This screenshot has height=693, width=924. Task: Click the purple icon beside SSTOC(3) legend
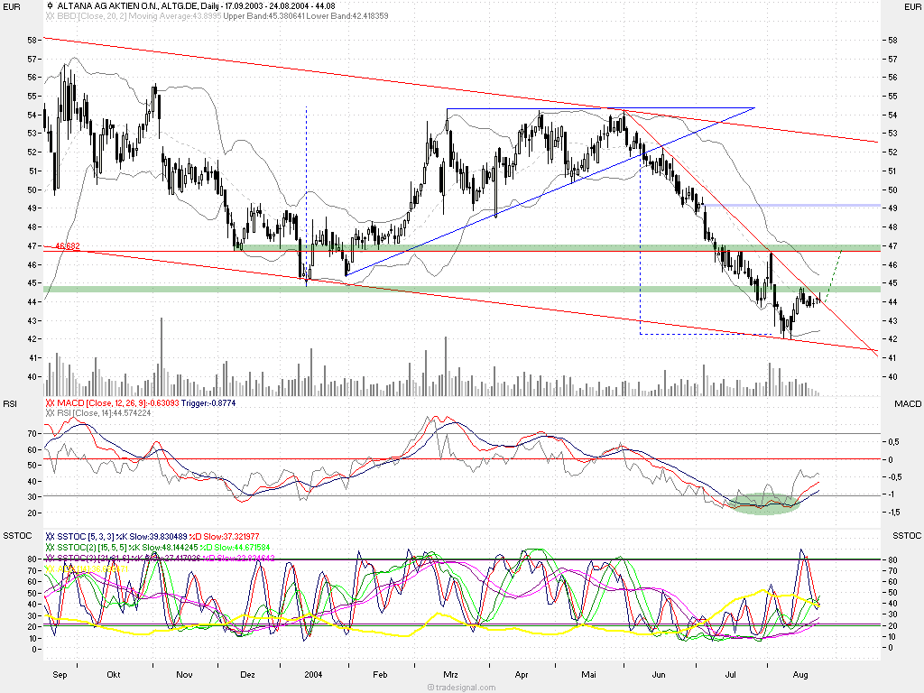tap(51, 558)
